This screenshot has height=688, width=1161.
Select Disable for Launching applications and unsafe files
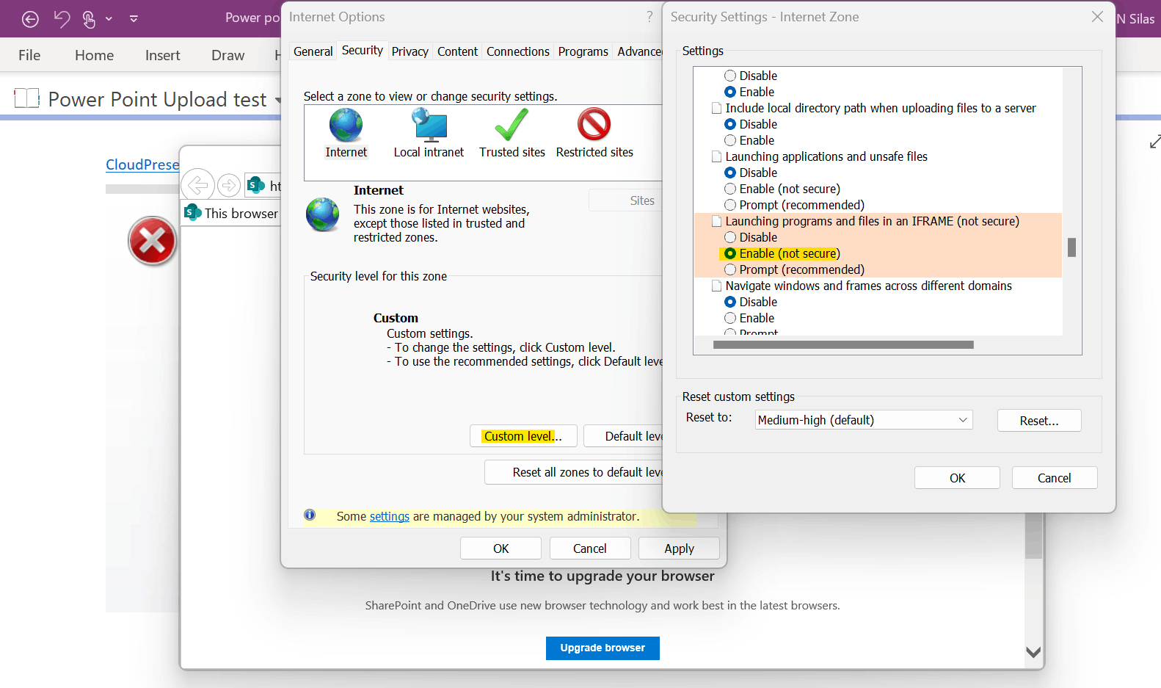click(x=730, y=173)
